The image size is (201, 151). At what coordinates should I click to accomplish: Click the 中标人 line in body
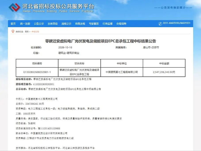[37, 99]
